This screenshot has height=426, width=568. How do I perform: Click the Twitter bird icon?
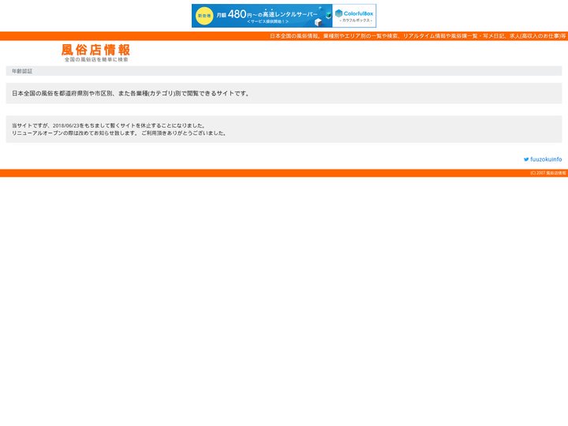pyautogui.click(x=526, y=159)
